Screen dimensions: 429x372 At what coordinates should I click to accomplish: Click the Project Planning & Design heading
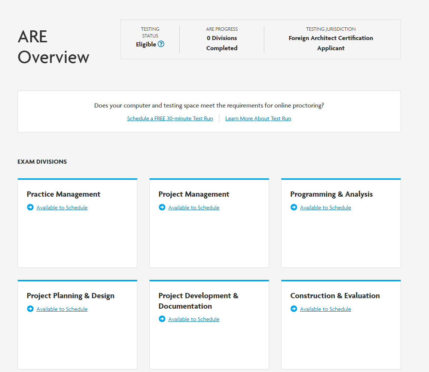pyautogui.click(x=71, y=296)
